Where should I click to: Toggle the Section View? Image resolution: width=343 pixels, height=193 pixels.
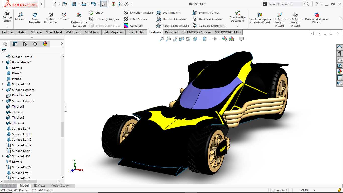point(182,39)
